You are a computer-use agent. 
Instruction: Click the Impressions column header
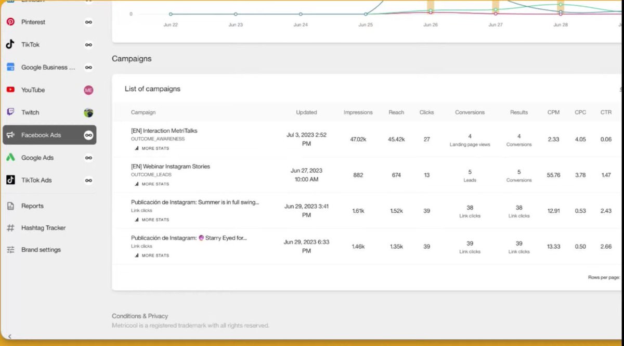tap(358, 112)
